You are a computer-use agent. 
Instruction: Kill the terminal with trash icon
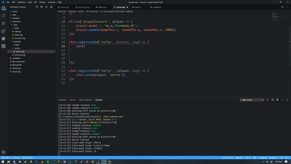[x=277, y=100]
